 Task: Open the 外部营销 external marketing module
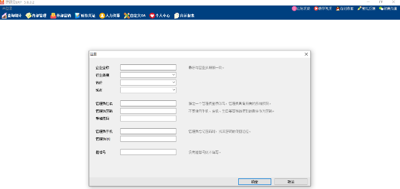pos(61,16)
